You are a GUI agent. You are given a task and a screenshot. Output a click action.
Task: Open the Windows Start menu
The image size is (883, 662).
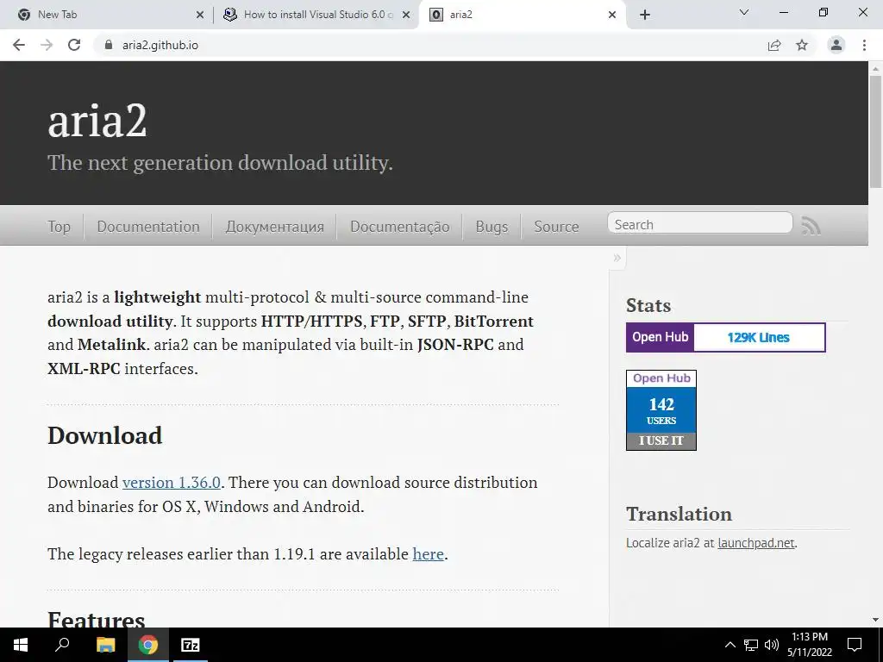point(21,645)
